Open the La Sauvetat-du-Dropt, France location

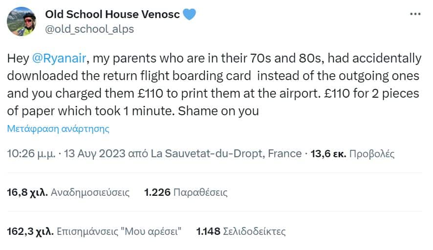coord(226,153)
